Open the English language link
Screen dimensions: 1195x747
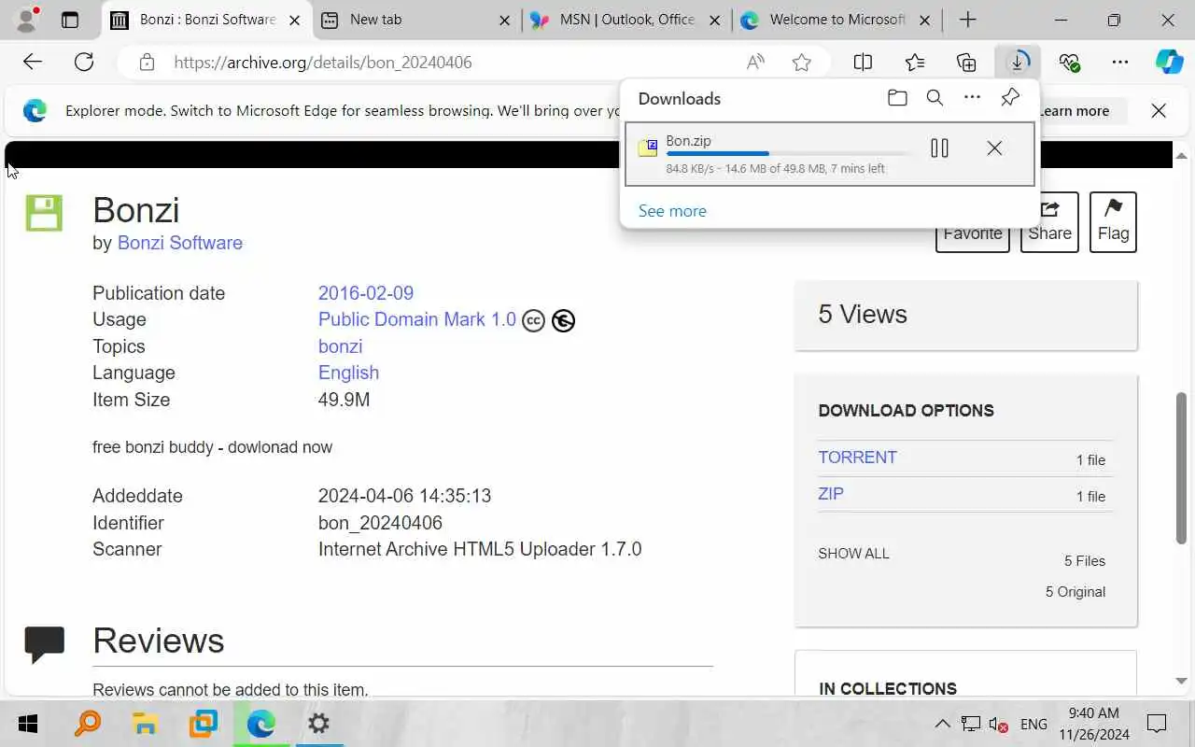(x=348, y=373)
